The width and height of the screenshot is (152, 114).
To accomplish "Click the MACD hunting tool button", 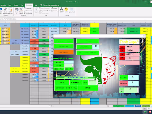I will click(x=88, y=88).
